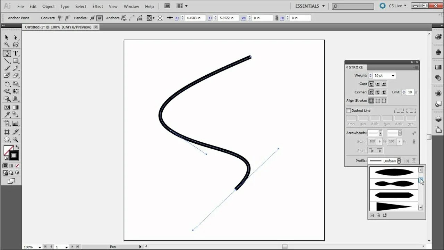Click the Fill color swatch
444x250 pixels.
coord(8,151)
